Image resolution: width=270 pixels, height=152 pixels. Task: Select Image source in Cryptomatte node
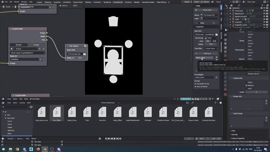click(x=36, y=45)
